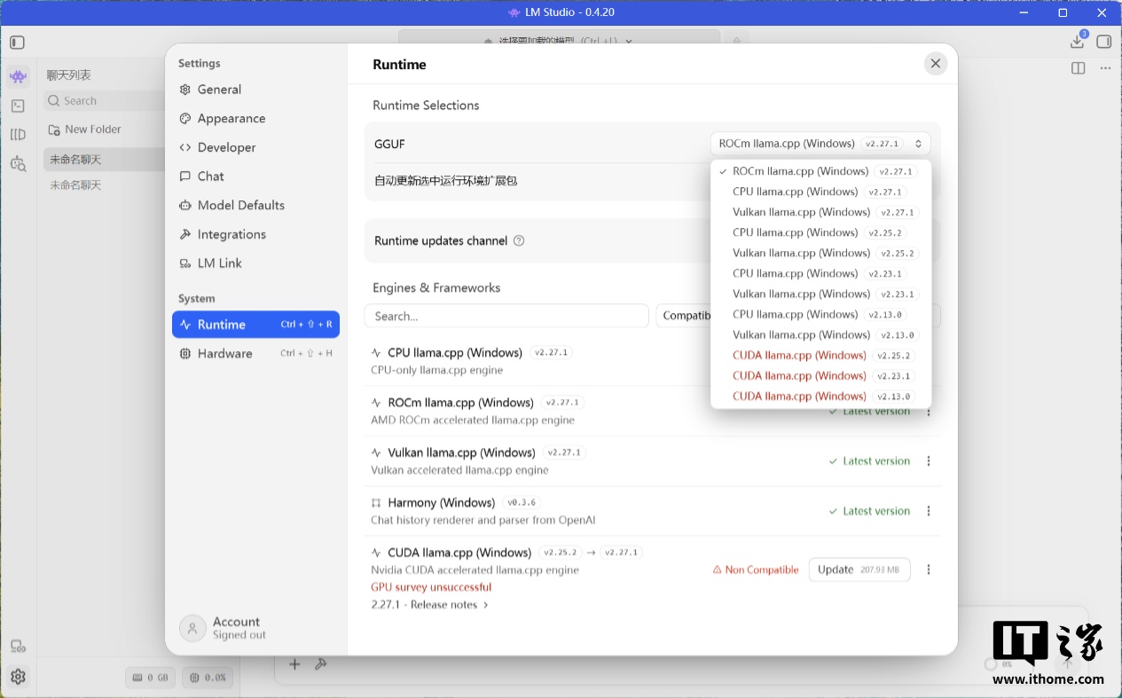The image size is (1122, 698).
Task: Choose CUDA llama.cpp v2.25.2 in dropdown list
Action: 821,355
